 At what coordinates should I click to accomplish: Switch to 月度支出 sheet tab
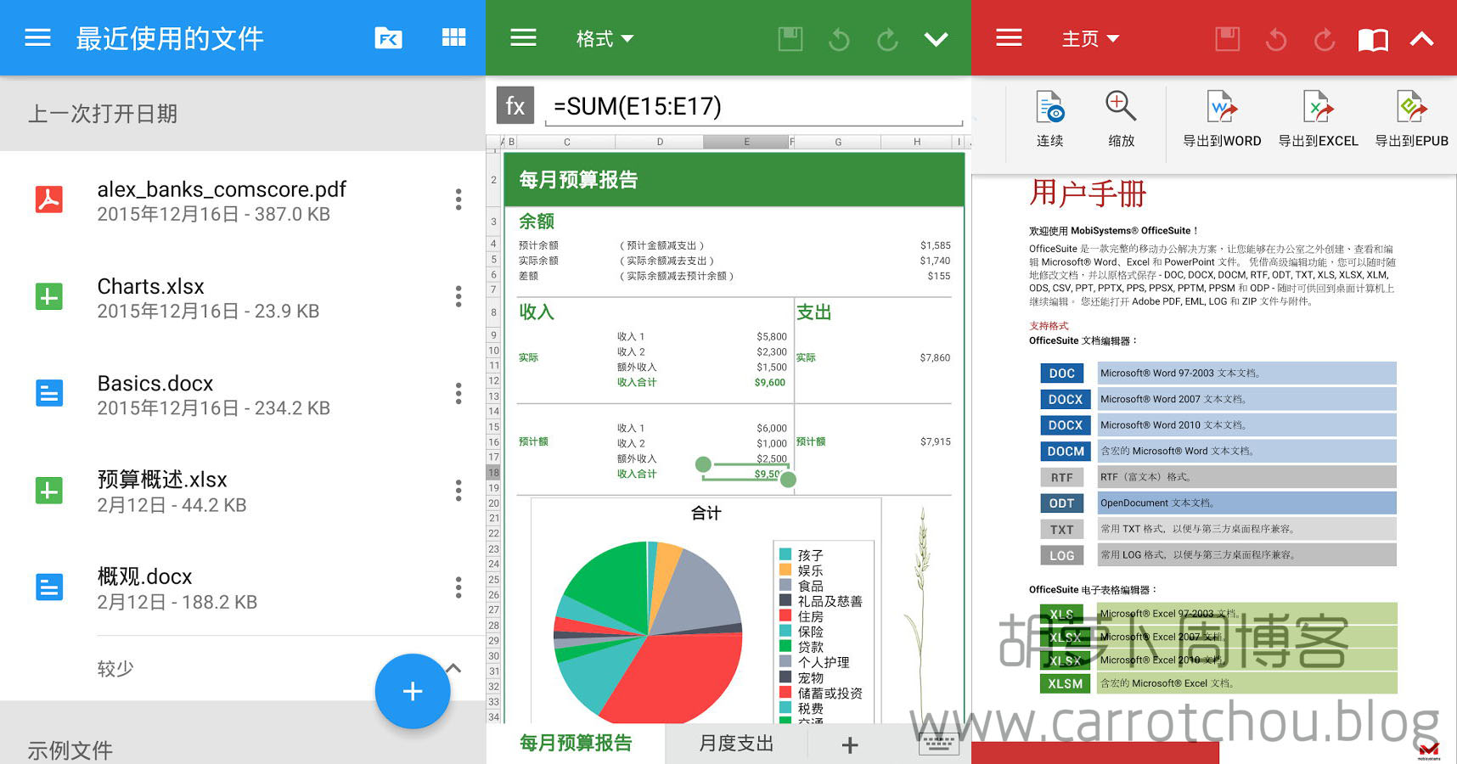[736, 744]
